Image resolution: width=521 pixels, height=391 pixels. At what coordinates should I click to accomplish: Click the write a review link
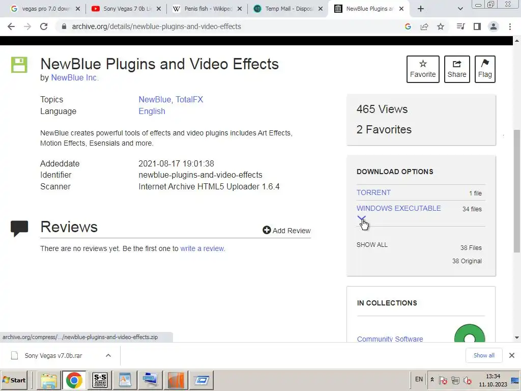[x=202, y=248]
